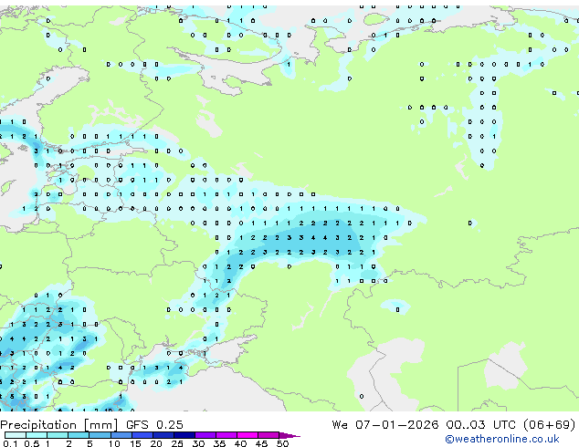Select the 10–15 mm legend color box
579x447 pixels.
tap(121, 435)
